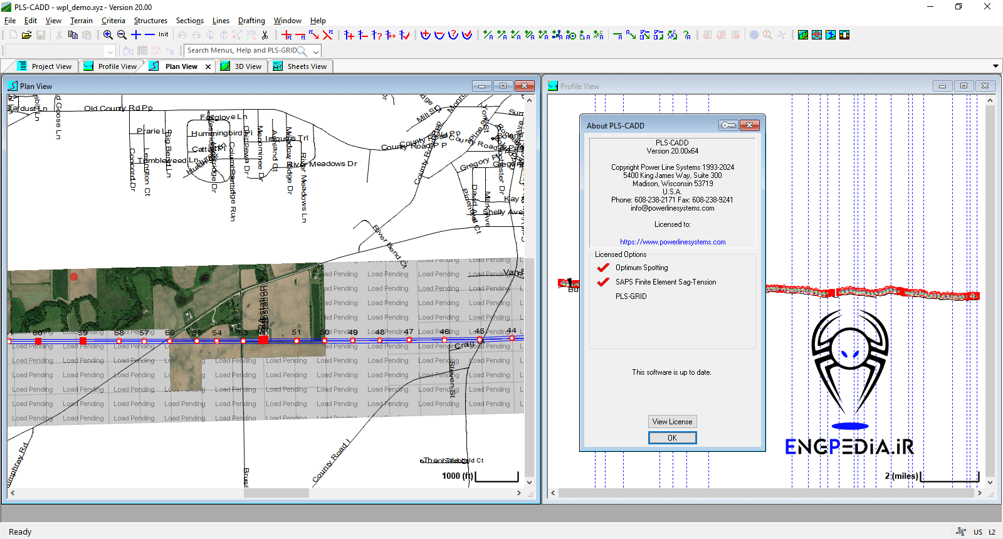
Task: Click the Plan View vertical scroll down arrow
Action: pos(529,483)
